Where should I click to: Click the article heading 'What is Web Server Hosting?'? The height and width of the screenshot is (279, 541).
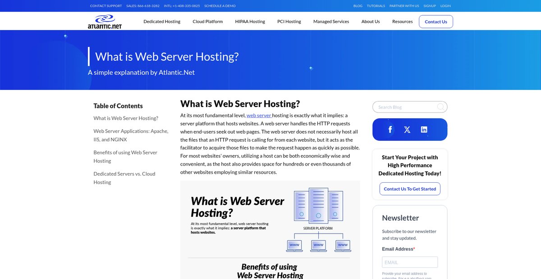pos(240,103)
